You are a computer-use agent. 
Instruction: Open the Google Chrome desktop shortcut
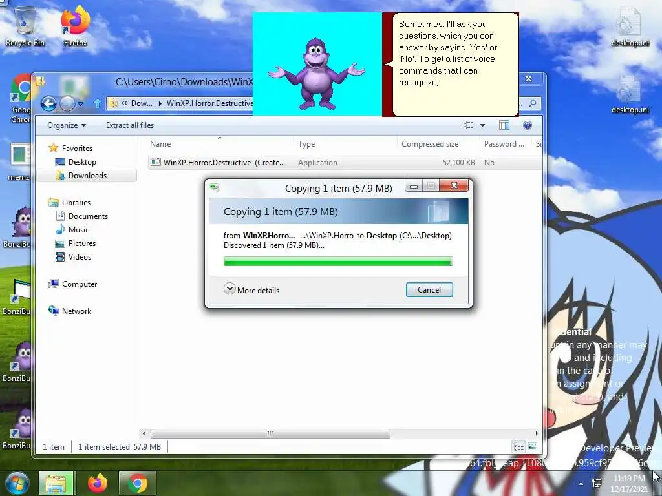coord(20,98)
